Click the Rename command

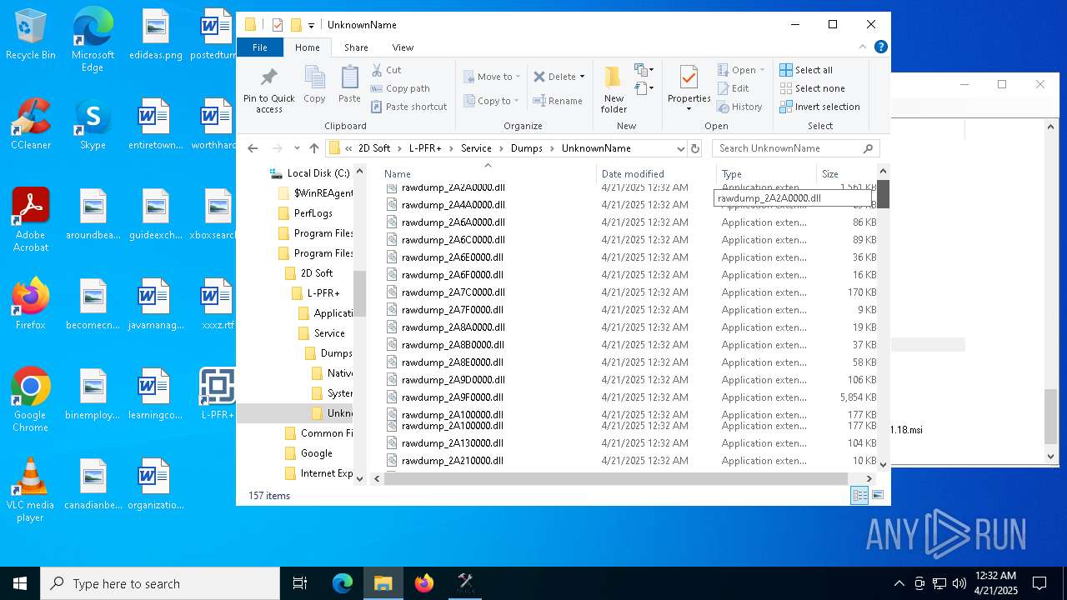click(x=559, y=101)
